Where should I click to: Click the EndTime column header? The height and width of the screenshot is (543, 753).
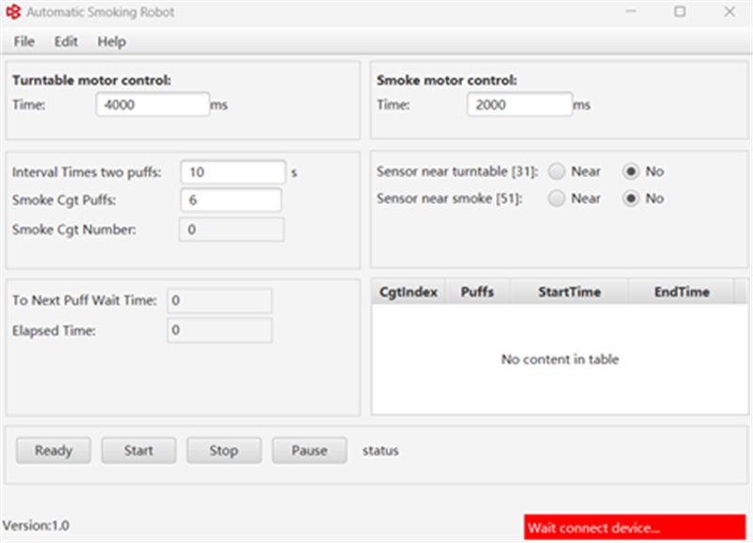click(681, 292)
